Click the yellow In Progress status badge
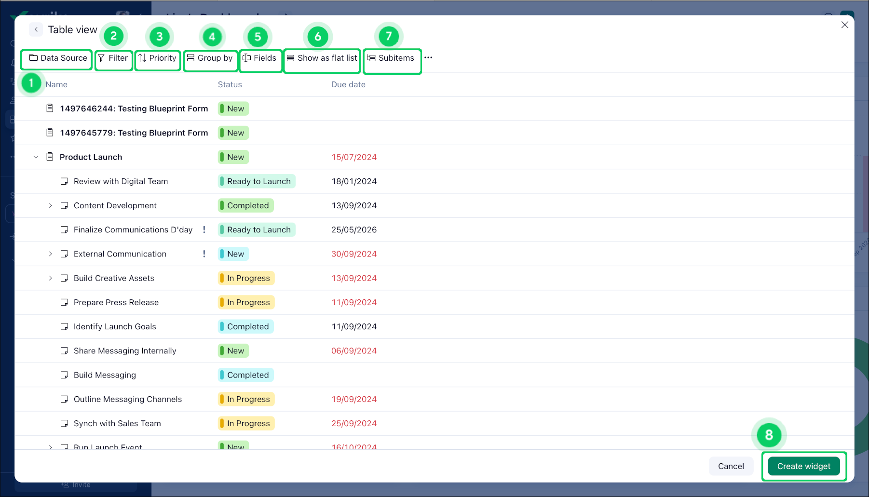The height and width of the screenshot is (497, 869). pyautogui.click(x=245, y=278)
